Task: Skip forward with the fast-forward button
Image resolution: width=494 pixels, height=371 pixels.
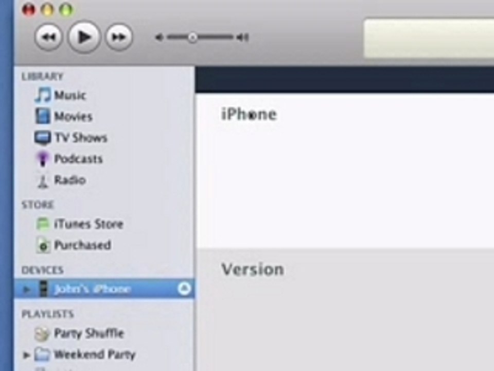Action: coord(119,37)
